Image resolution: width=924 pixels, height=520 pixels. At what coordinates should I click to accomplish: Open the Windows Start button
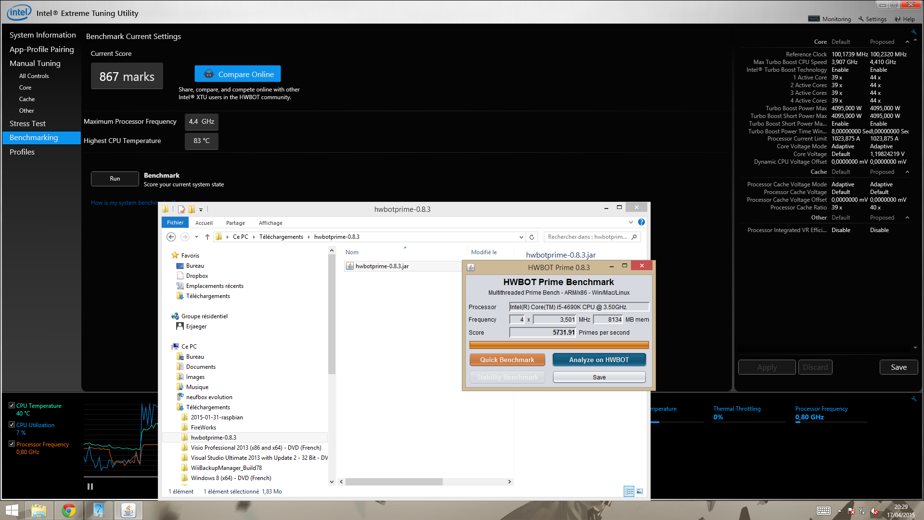tap(12, 510)
